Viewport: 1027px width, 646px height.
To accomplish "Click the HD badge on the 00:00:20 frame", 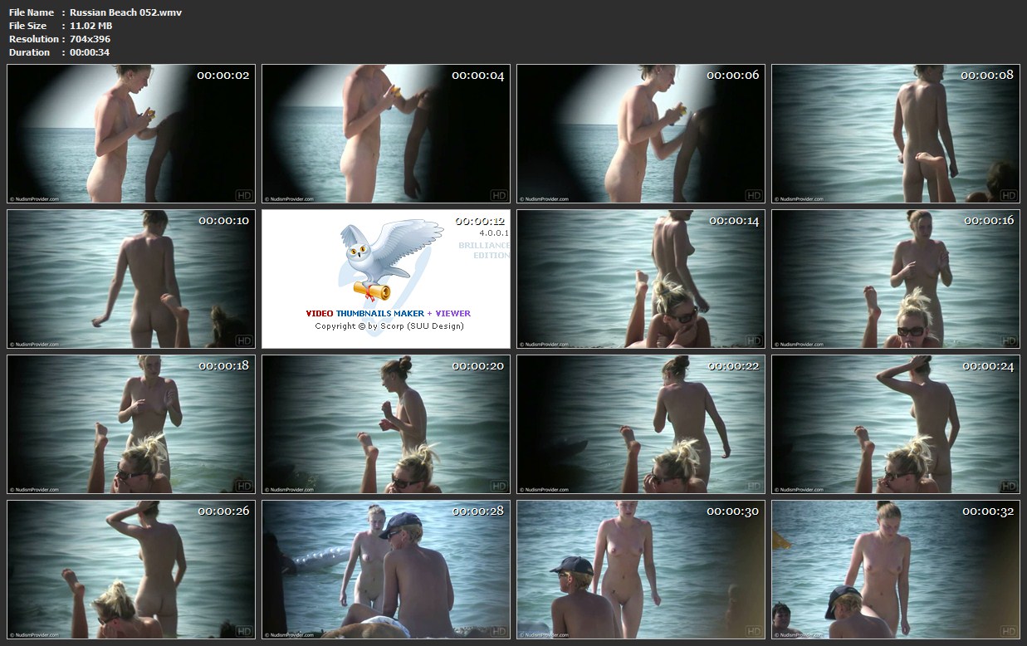I will coord(498,486).
